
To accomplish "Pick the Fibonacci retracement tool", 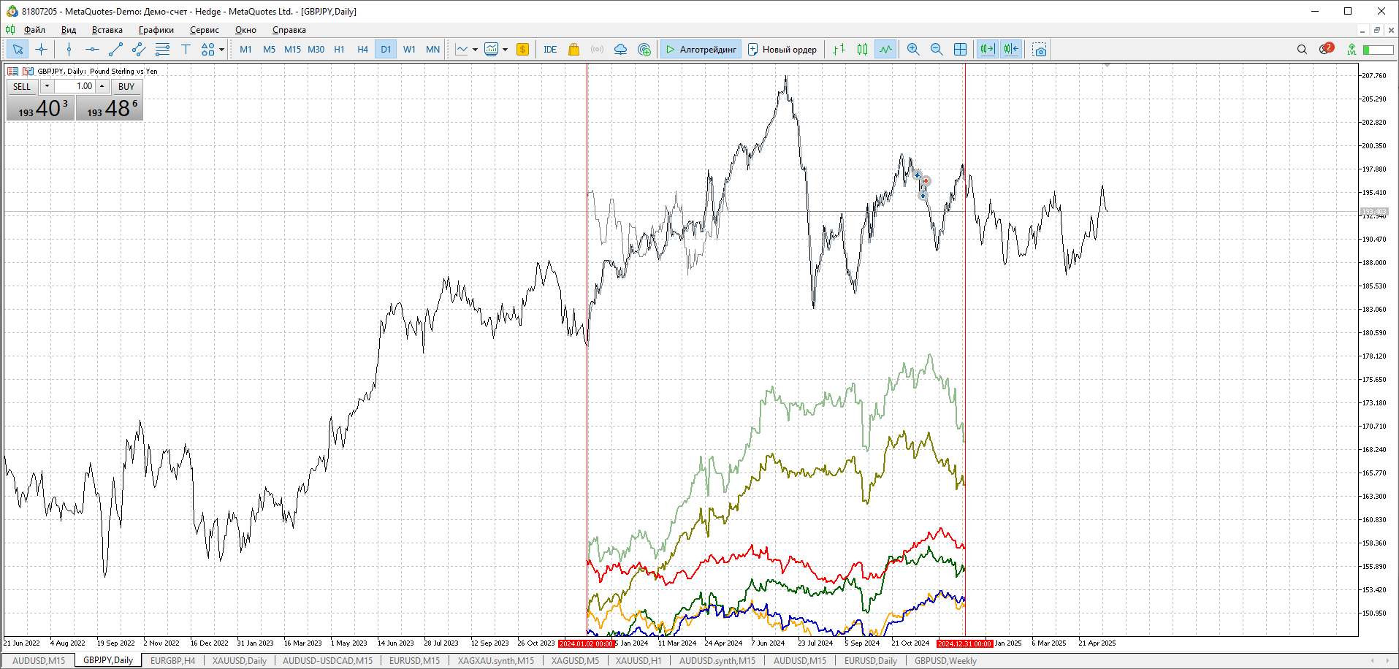I will coord(162,50).
